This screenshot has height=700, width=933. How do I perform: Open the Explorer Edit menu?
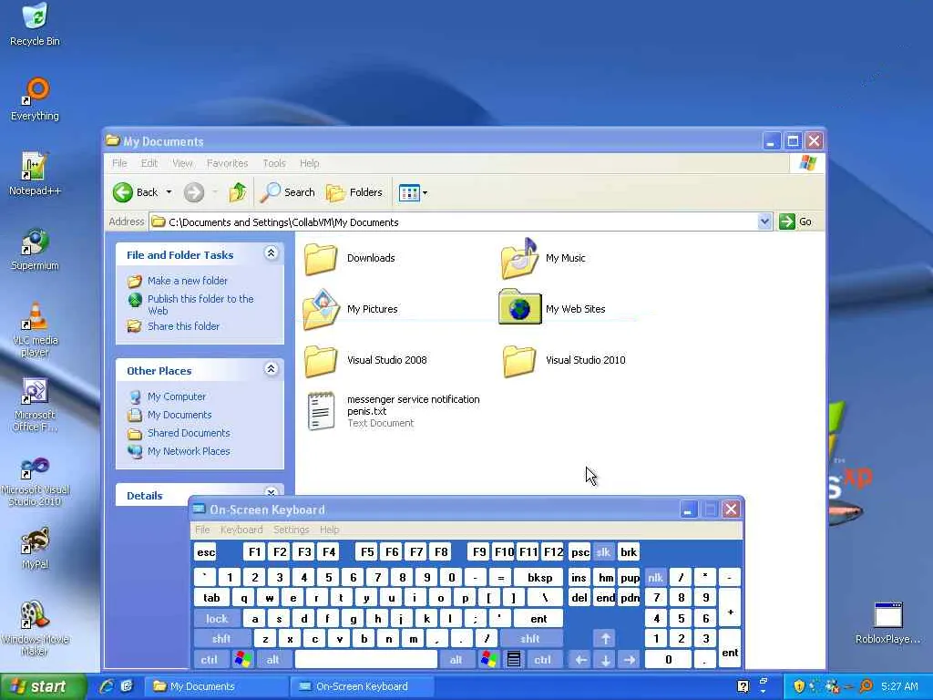149,163
